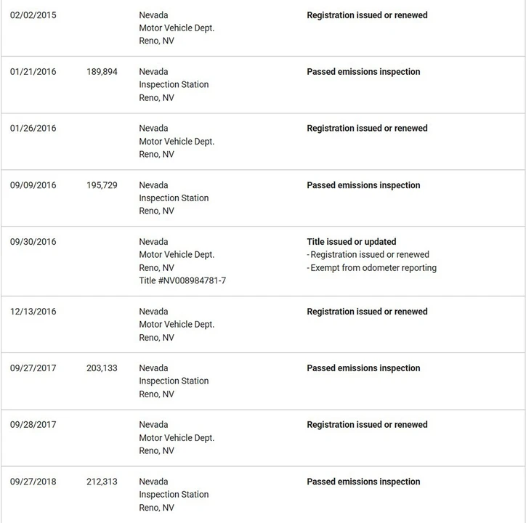The width and height of the screenshot is (526, 523).
Task: Select the 195,729 odometer value
Action: click(x=102, y=185)
